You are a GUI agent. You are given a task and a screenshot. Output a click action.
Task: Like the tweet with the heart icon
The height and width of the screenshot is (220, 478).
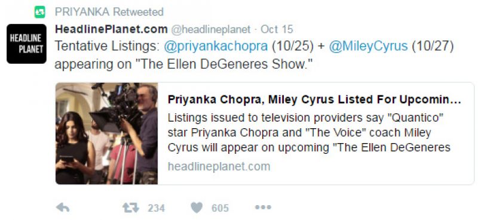pyautogui.click(x=197, y=208)
